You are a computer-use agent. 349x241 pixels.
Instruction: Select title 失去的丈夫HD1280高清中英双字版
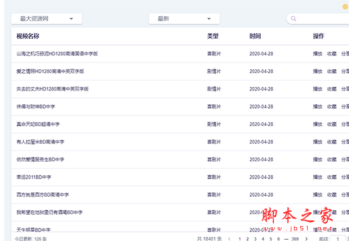(x=53, y=89)
